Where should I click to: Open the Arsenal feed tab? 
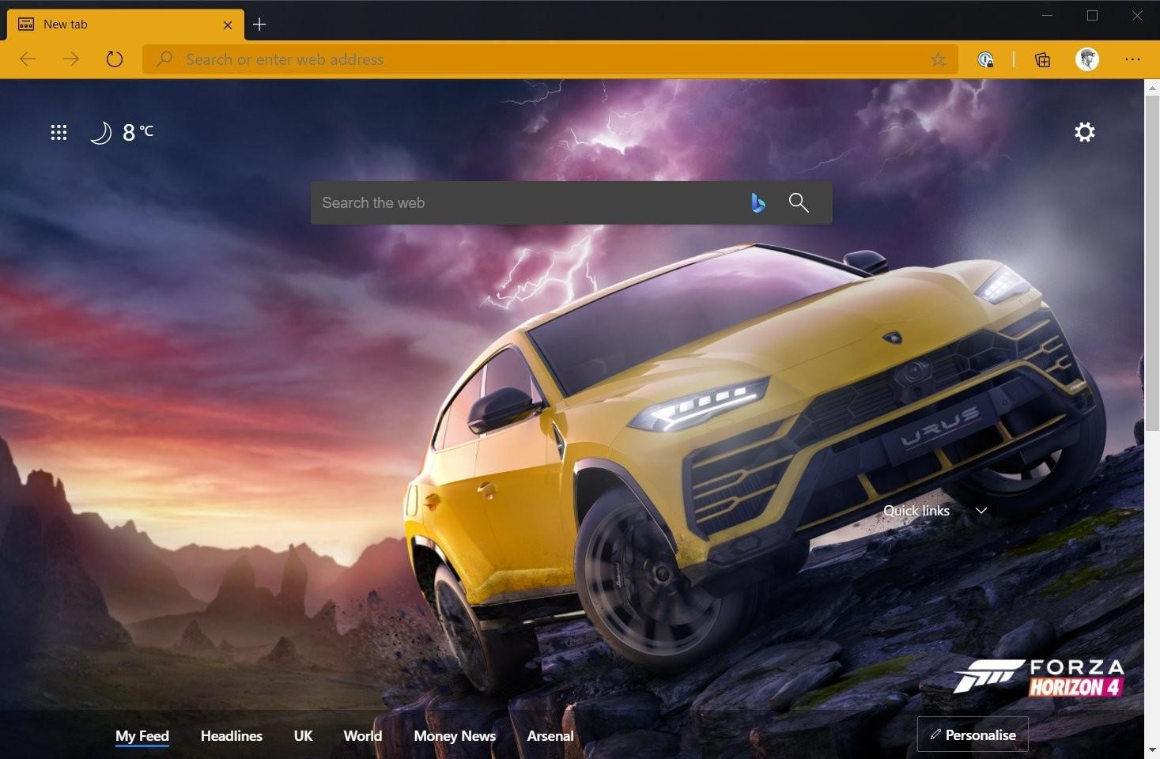[550, 736]
